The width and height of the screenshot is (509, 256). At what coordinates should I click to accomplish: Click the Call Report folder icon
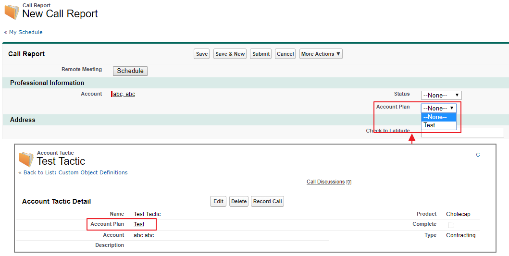(12, 12)
